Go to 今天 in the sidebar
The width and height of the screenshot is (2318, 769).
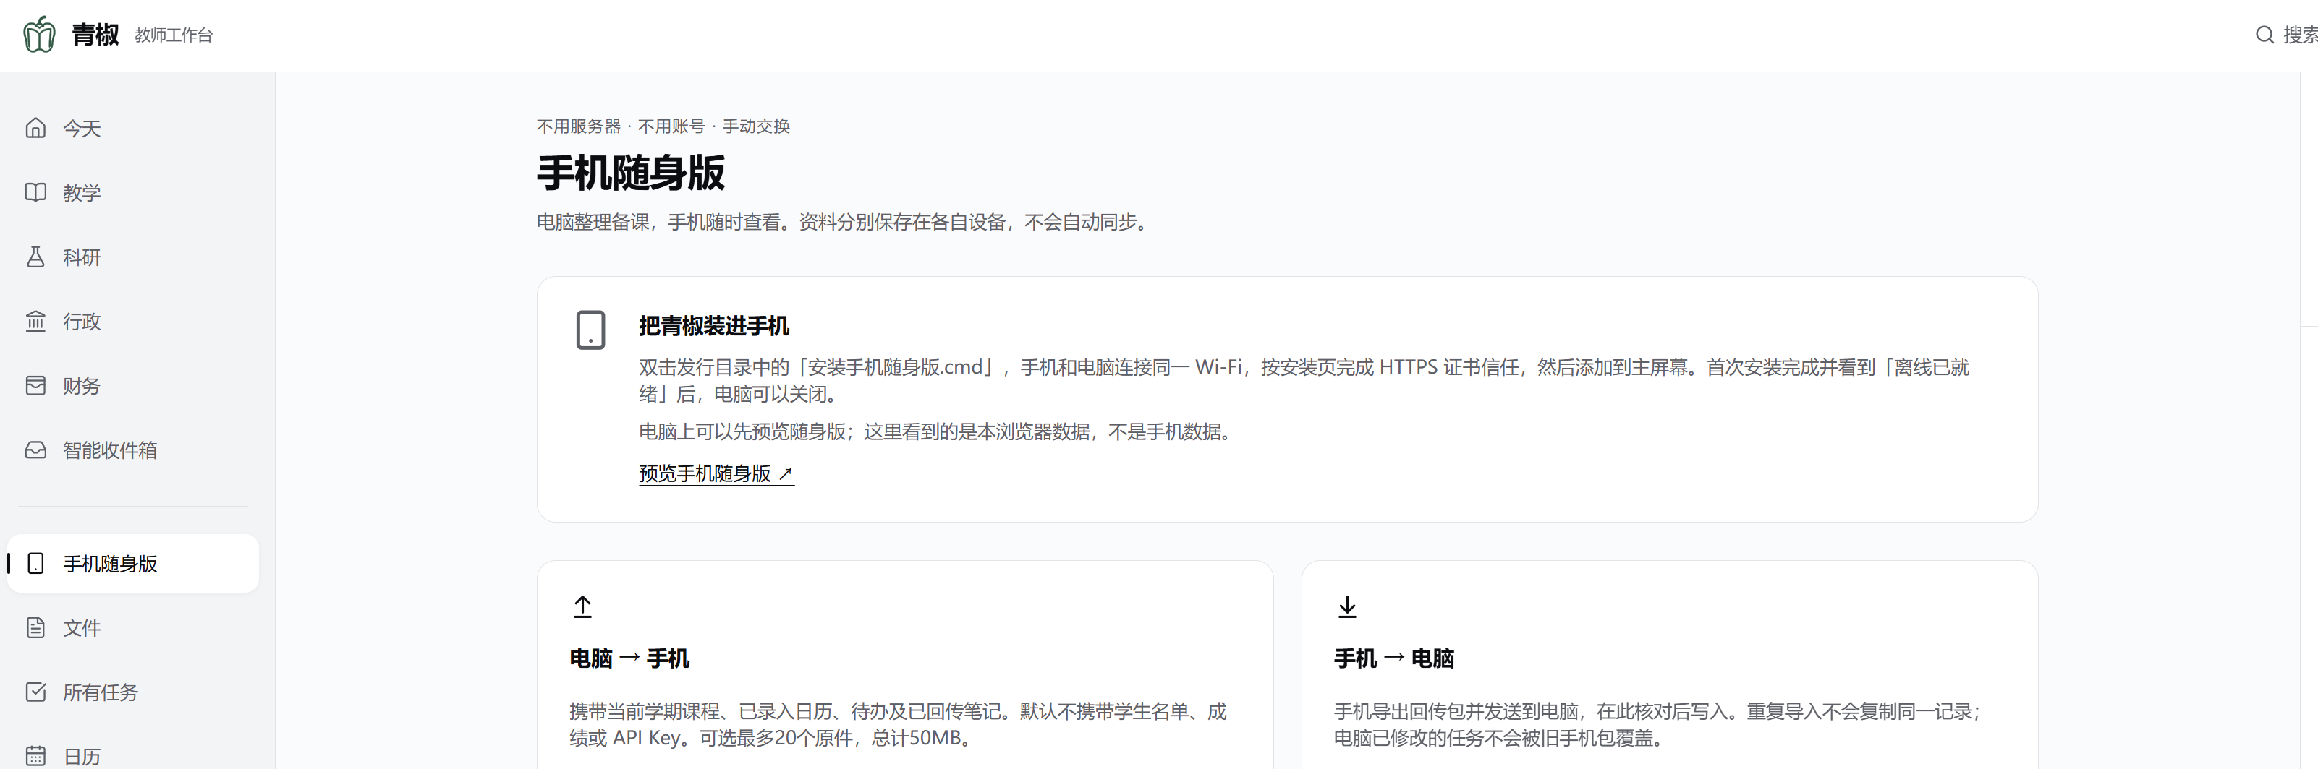(133, 129)
